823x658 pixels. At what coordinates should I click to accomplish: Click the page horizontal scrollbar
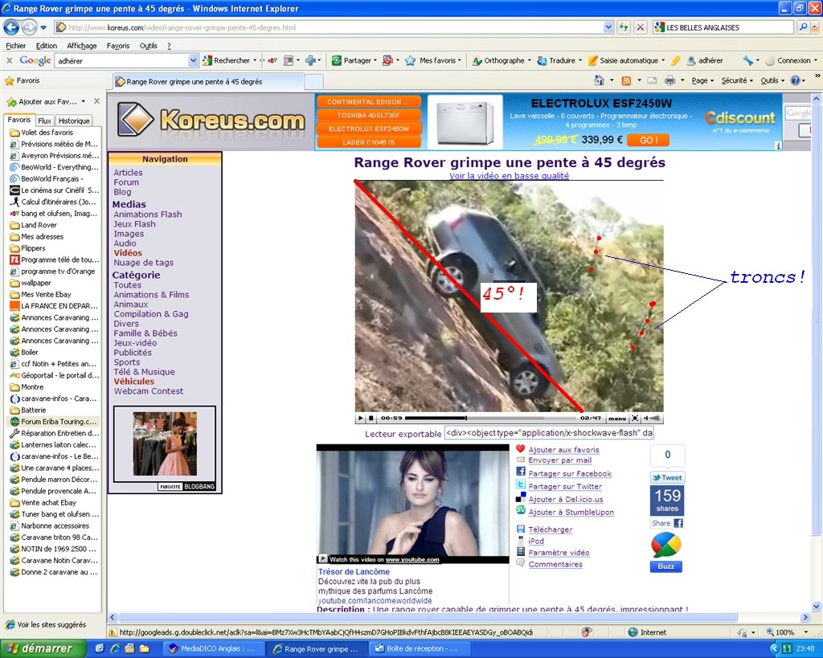tap(428, 618)
